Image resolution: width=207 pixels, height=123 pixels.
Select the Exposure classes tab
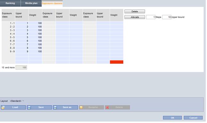(x=52, y=4)
